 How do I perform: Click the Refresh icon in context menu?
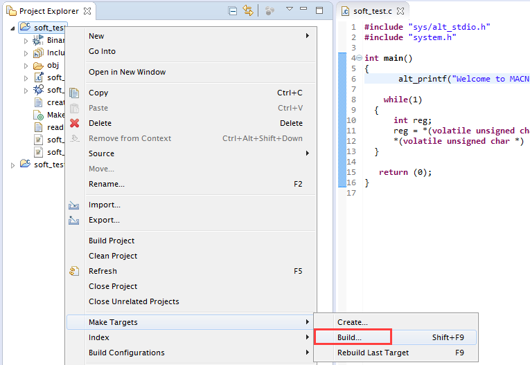[74, 271]
